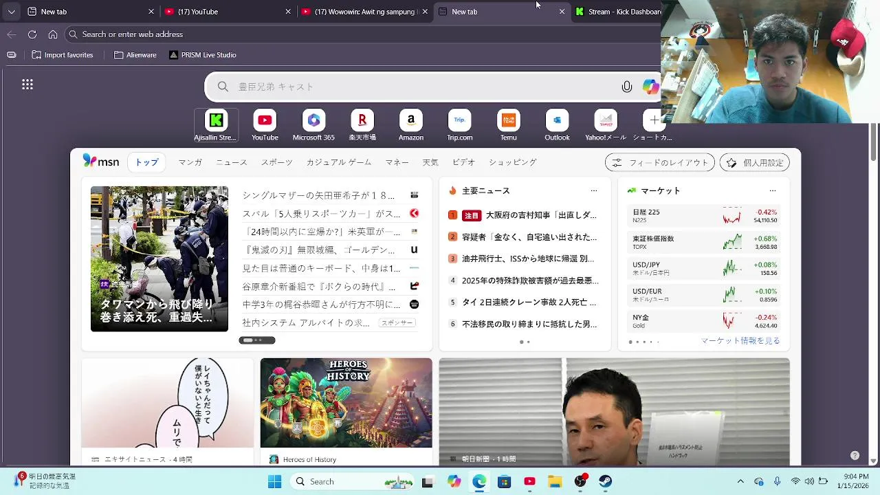This screenshot has height=495, width=880.
Task: Select the マンガ feed tab
Action: (190, 162)
